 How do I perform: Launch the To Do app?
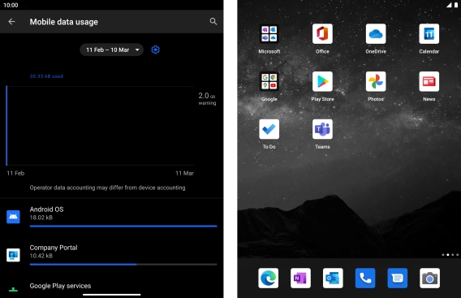[269, 129]
